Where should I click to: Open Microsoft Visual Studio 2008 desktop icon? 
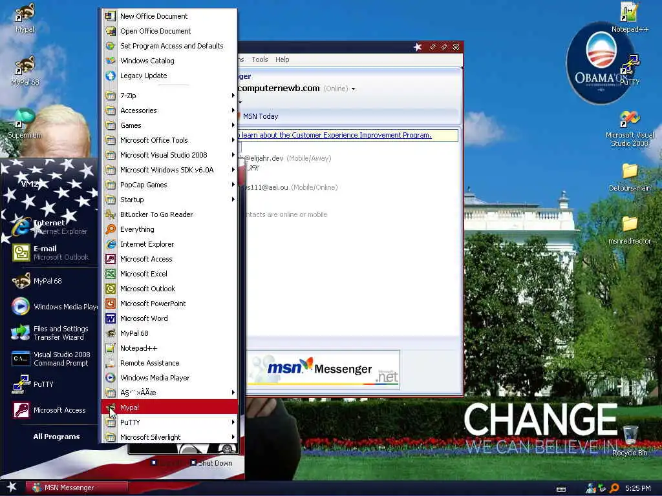(630, 129)
